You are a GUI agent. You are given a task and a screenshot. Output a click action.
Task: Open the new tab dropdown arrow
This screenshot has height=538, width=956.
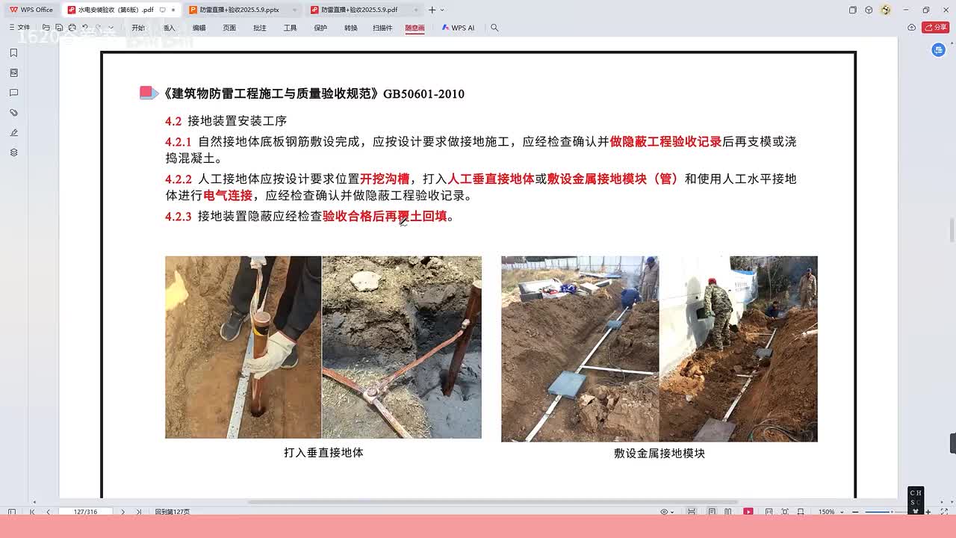[x=442, y=10]
